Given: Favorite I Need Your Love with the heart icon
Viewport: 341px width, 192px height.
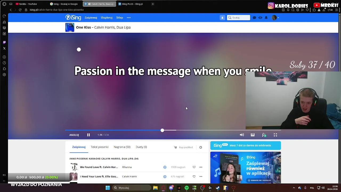Looking at the screenshot, I should (x=194, y=177).
